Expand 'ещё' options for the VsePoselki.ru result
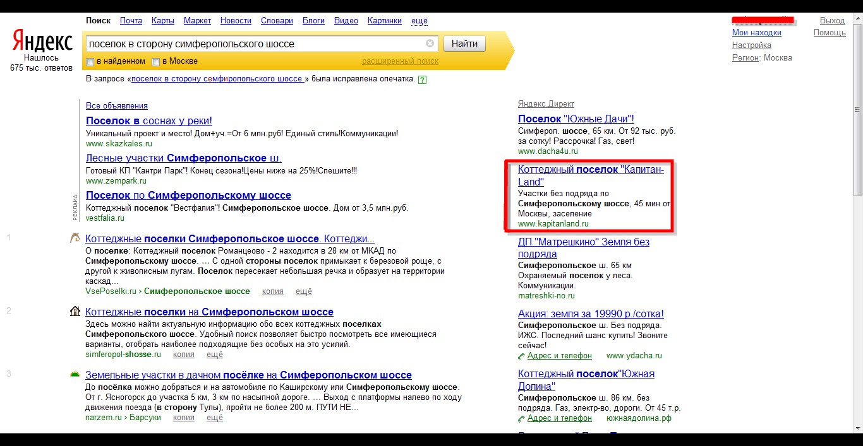The height and width of the screenshot is (446, 863). 304,291
